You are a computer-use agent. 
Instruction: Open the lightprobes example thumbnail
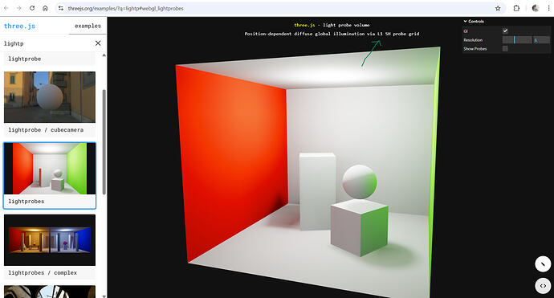(x=50, y=169)
